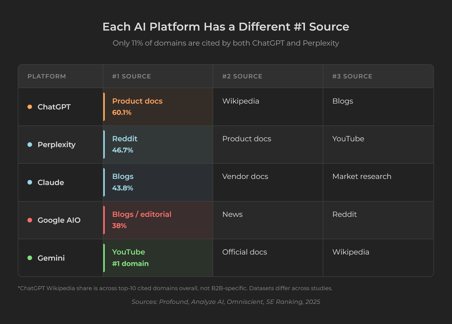Click the orange accent bar beside Product docs

[x=105, y=107]
